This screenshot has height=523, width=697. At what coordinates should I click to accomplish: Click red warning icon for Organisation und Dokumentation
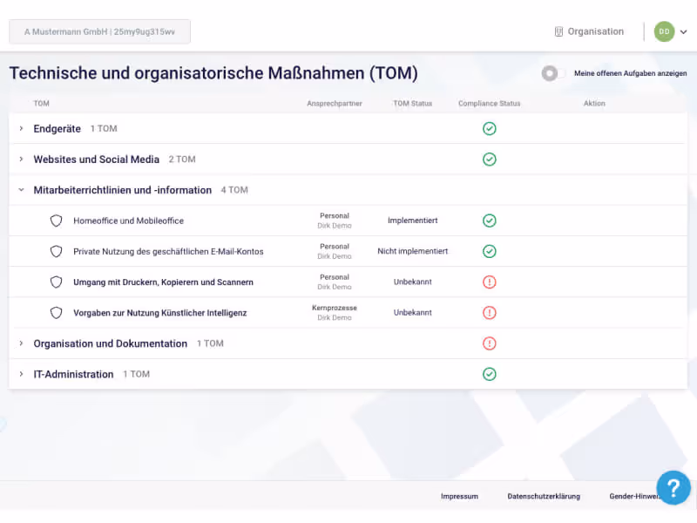click(x=490, y=343)
